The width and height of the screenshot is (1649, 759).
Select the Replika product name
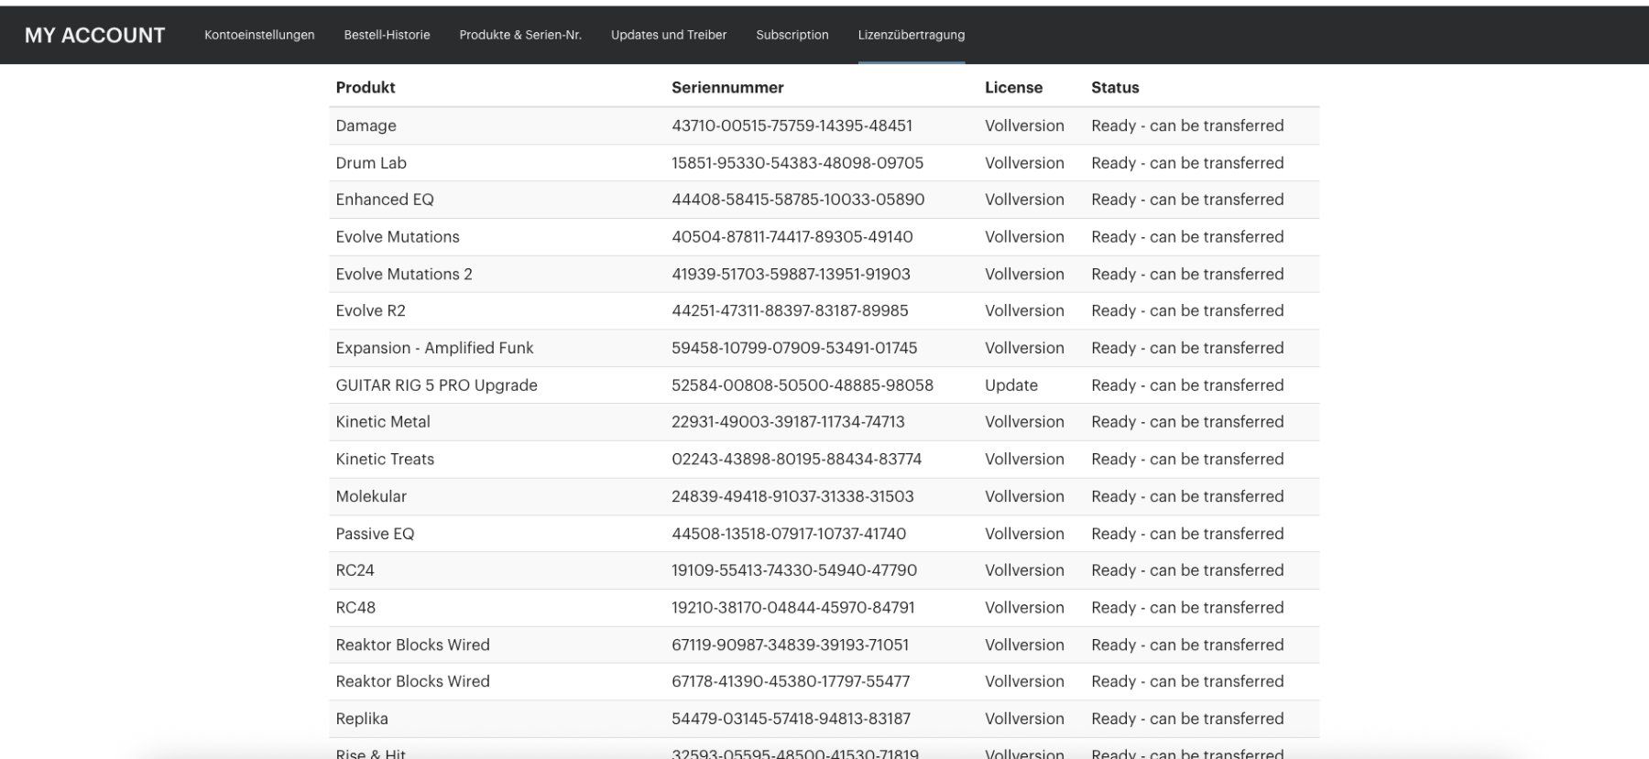[362, 719]
